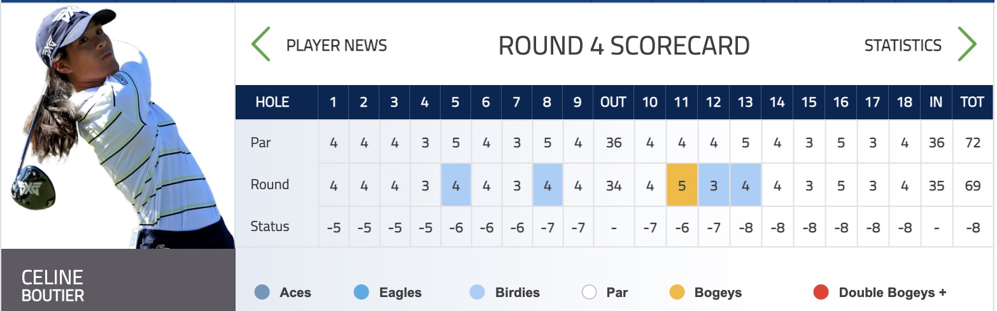Click the birdie cell on hole 5
Viewport: 997px width, 311px height.
pos(456,185)
